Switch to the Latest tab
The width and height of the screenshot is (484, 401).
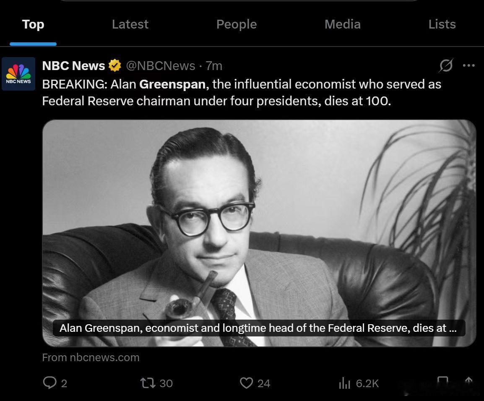[130, 24]
